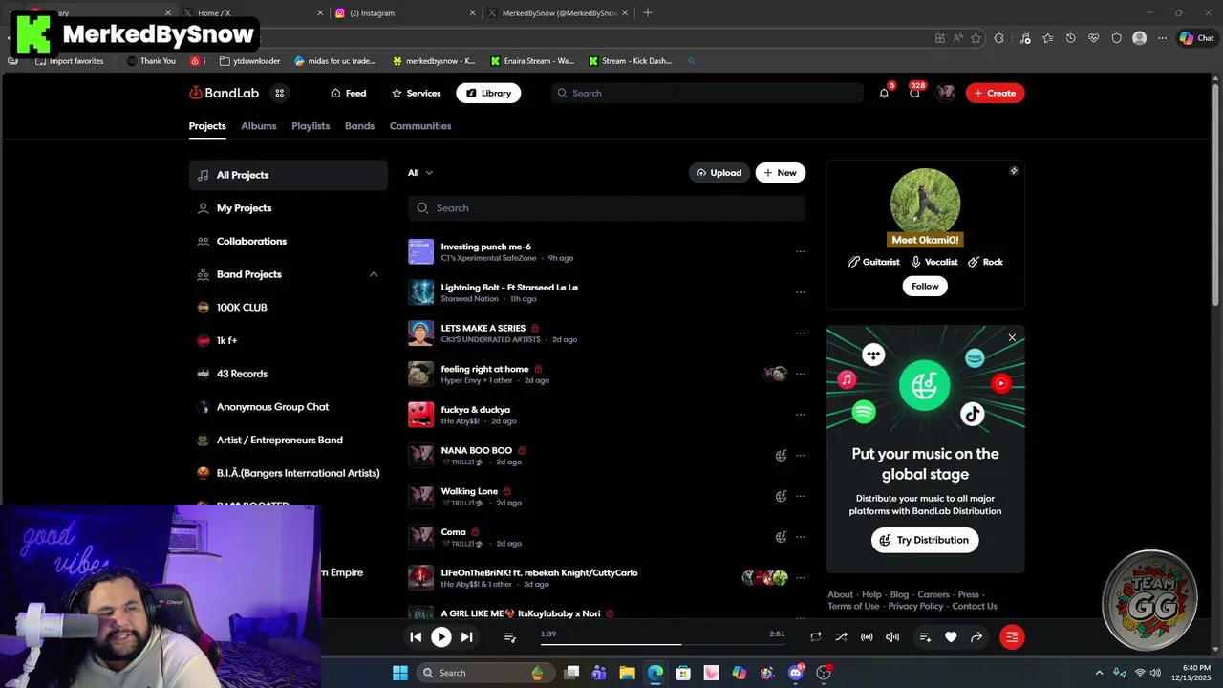Collapse the Band Projects section

point(374,274)
